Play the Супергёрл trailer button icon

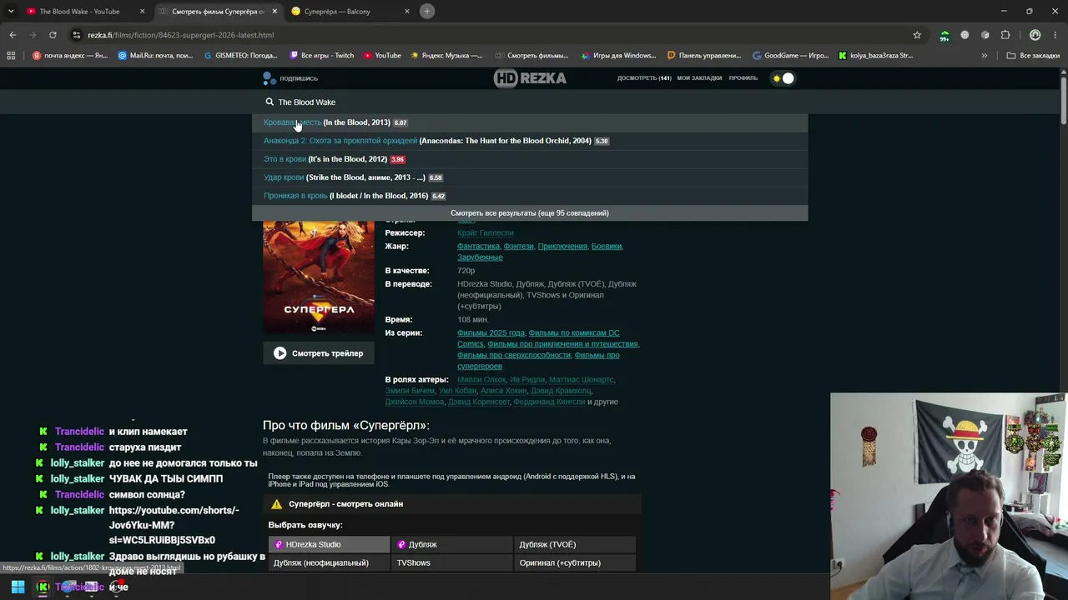tap(280, 353)
